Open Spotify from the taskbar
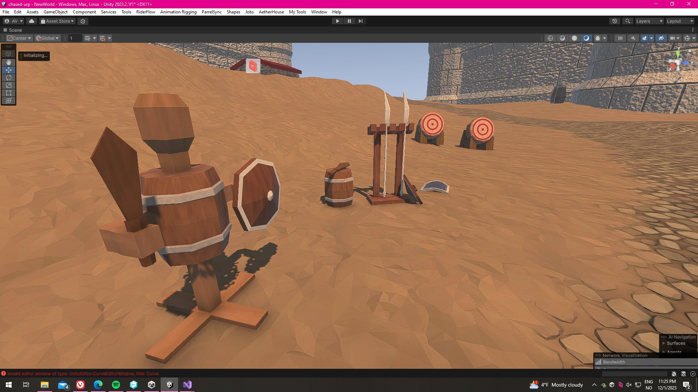698x392 pixels. click(x=116, y=385)
